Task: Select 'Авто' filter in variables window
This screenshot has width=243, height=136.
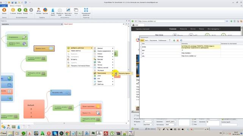Action: (x=147, y=40)
